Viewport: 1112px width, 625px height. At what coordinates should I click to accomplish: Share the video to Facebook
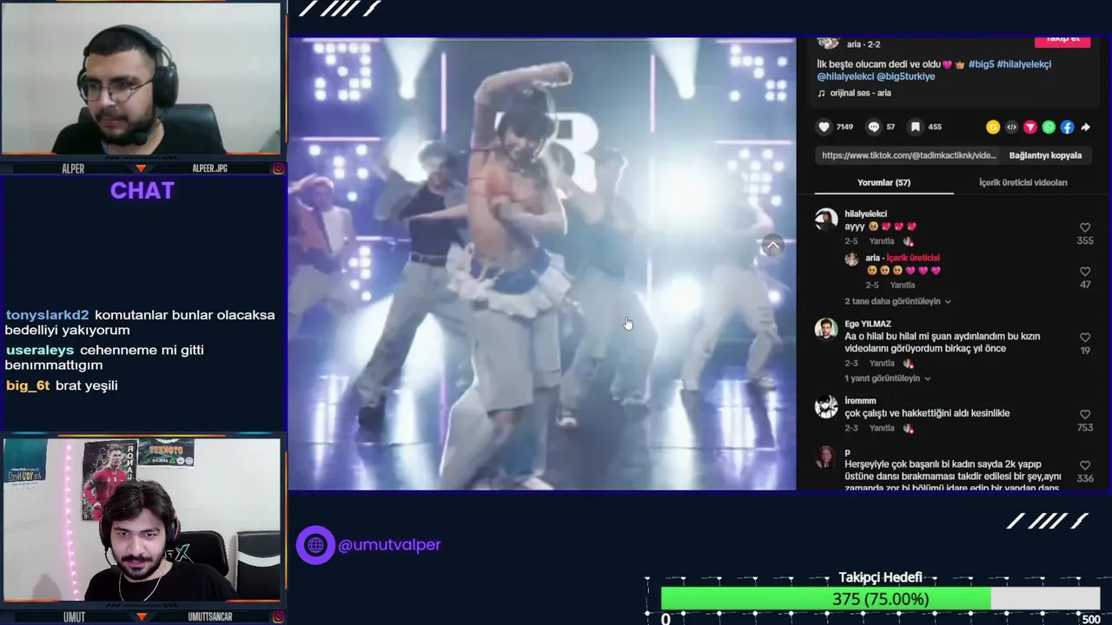(1067, 127)
